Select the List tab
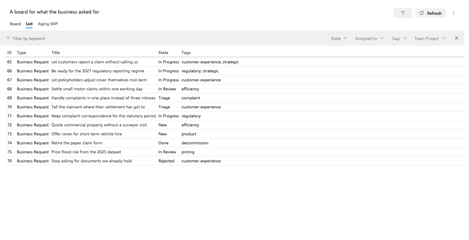Image resolution: width=469 pixels, height=240 pixels. [x=29, y=24]
